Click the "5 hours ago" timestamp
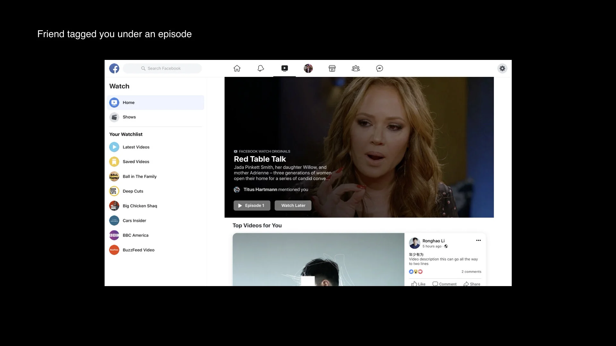616x346 pixels. click(x=432, y=246)
